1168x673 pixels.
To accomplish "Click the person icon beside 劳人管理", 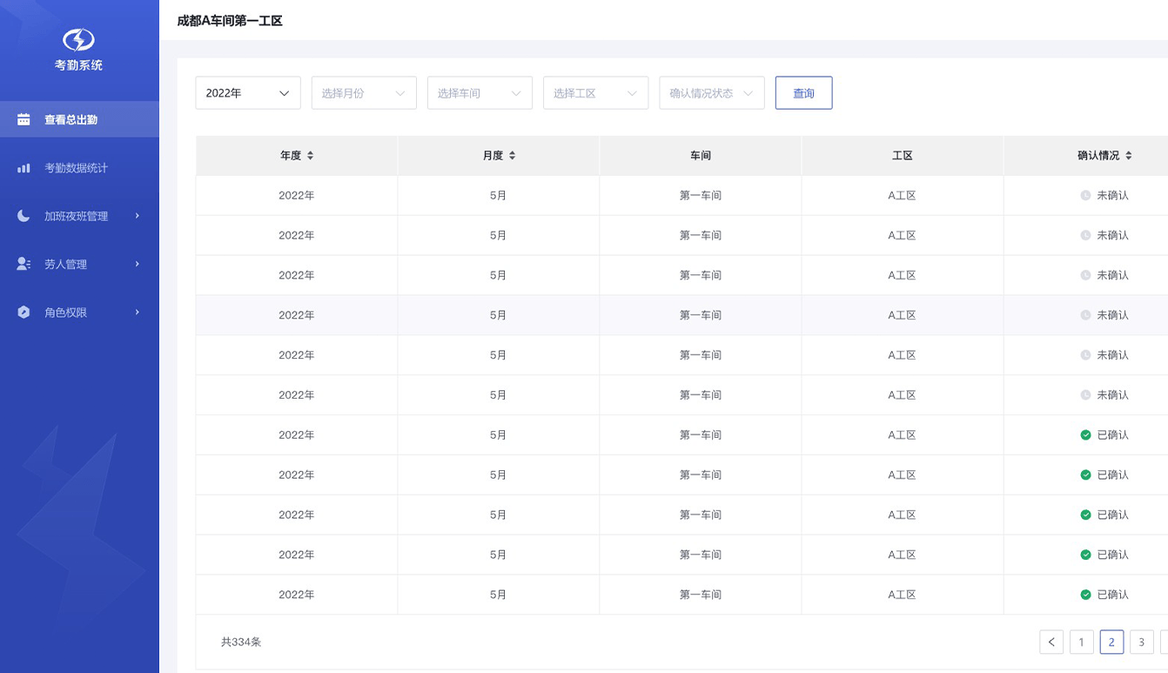I will [x=23, y=264].
